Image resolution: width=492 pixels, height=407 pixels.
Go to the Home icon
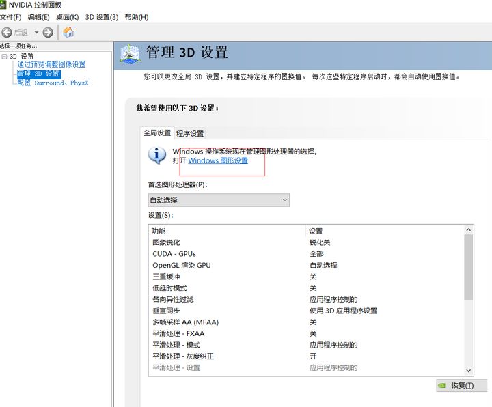68,32
